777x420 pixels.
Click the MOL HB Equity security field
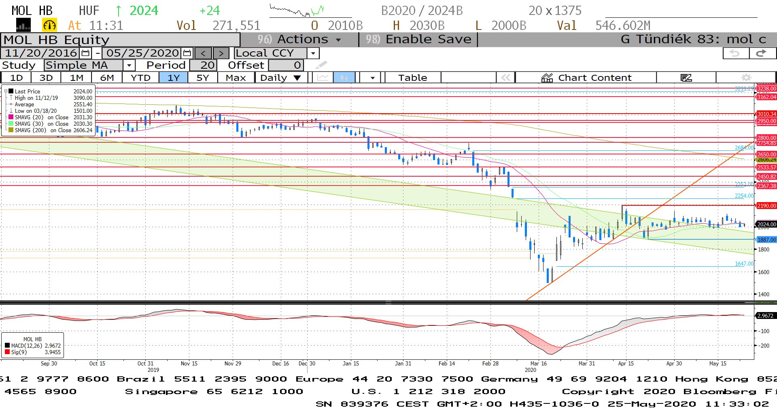(120, 40)
